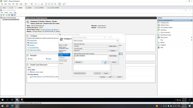The image size is (193, 108).
Task: Click the Nodes link under Navigate
Action: click(49, 59)
